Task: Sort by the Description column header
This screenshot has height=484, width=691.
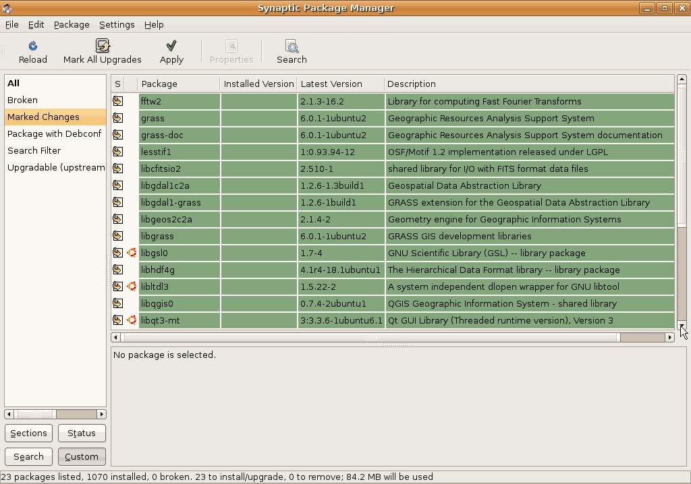Action: (529, 84)
